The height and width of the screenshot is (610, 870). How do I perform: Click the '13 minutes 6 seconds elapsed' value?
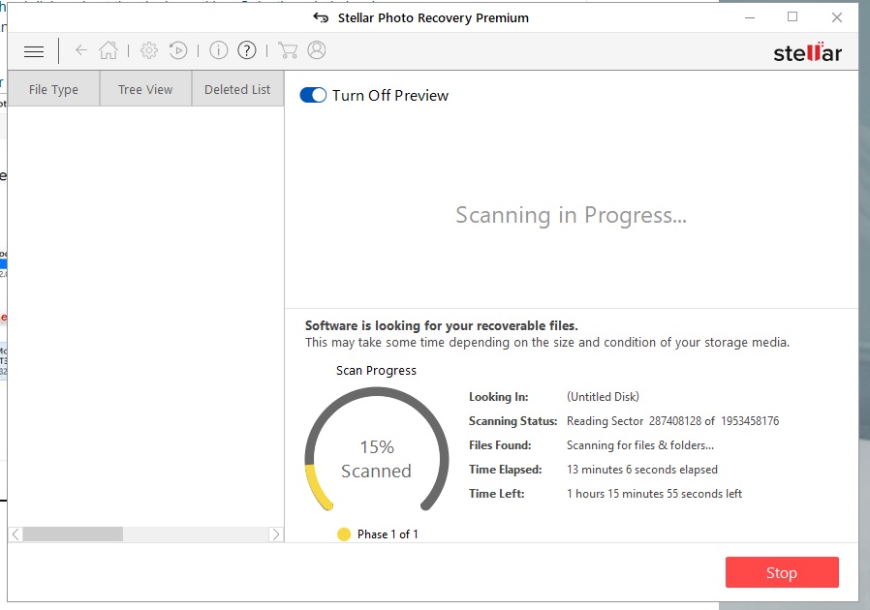642,470
